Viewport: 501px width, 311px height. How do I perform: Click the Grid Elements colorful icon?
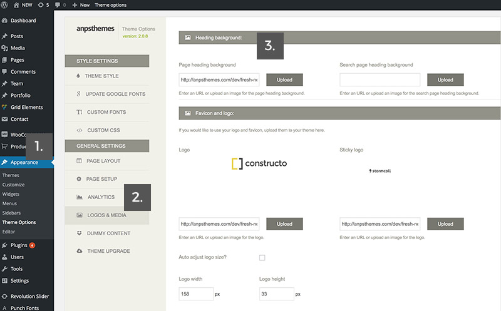point(4,107)
